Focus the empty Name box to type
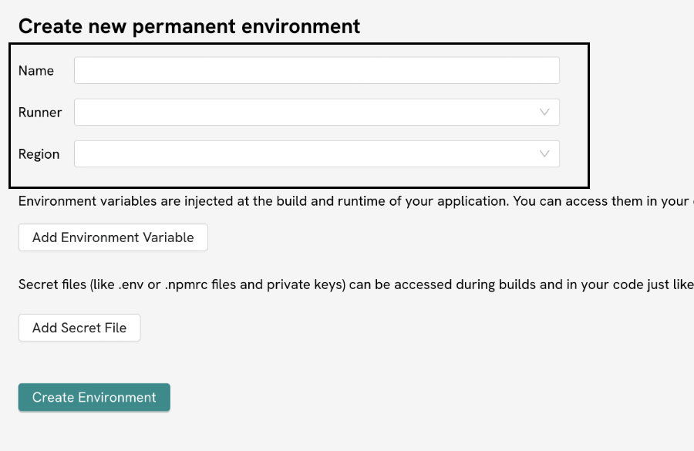The image size is (694, 451). pos(316,70)
